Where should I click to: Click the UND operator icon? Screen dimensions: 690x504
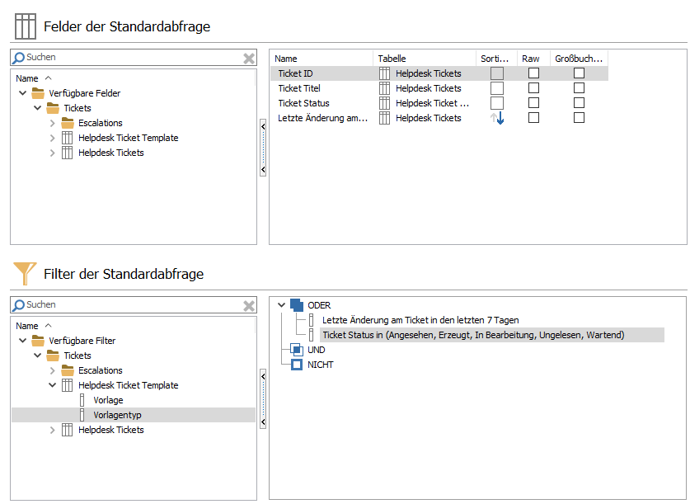(298, 349)
